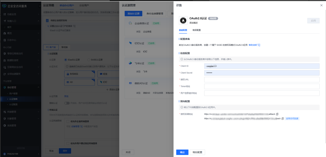Image resolution: width=326 pixels, height=157 pixels.
Task: Collapse the 身份管理 sidebar menu
Action: coord(38,87)
